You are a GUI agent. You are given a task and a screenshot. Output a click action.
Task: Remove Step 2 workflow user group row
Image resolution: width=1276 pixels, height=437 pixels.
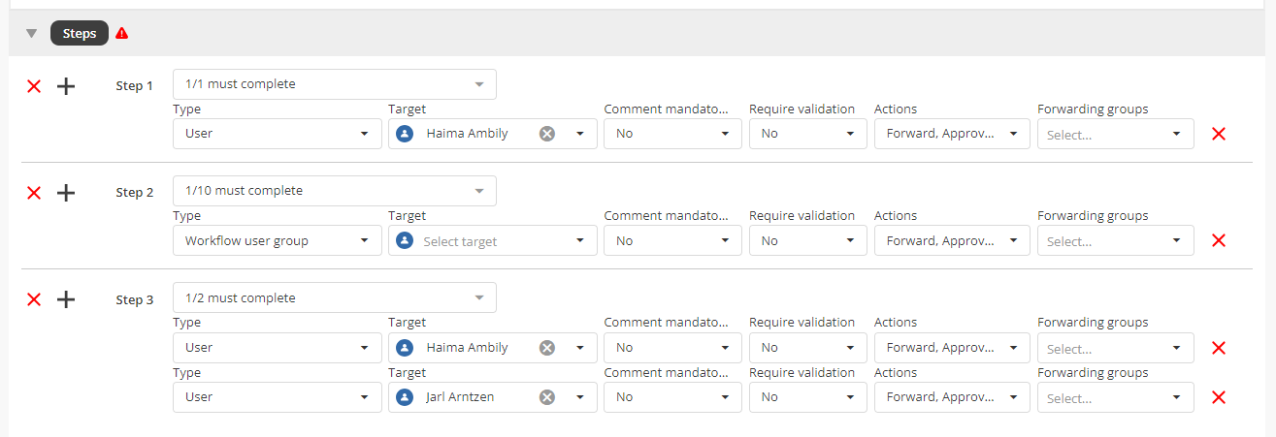click(x=1219, y=240)
